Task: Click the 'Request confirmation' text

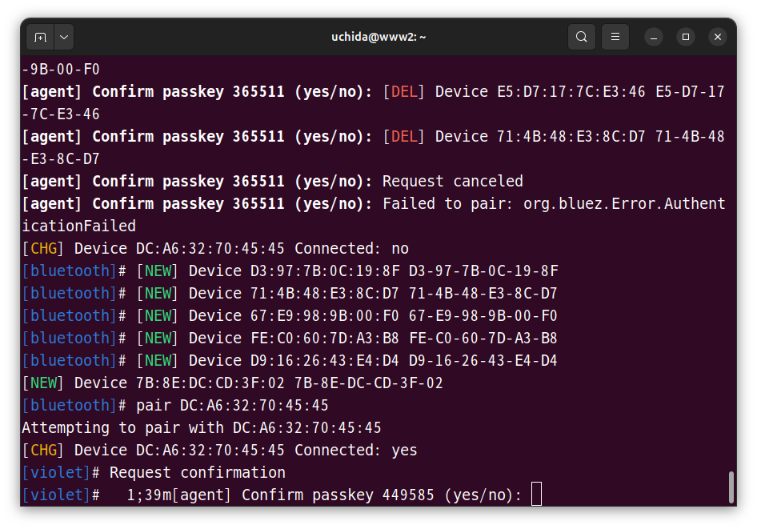Action: tap(198, 472)
